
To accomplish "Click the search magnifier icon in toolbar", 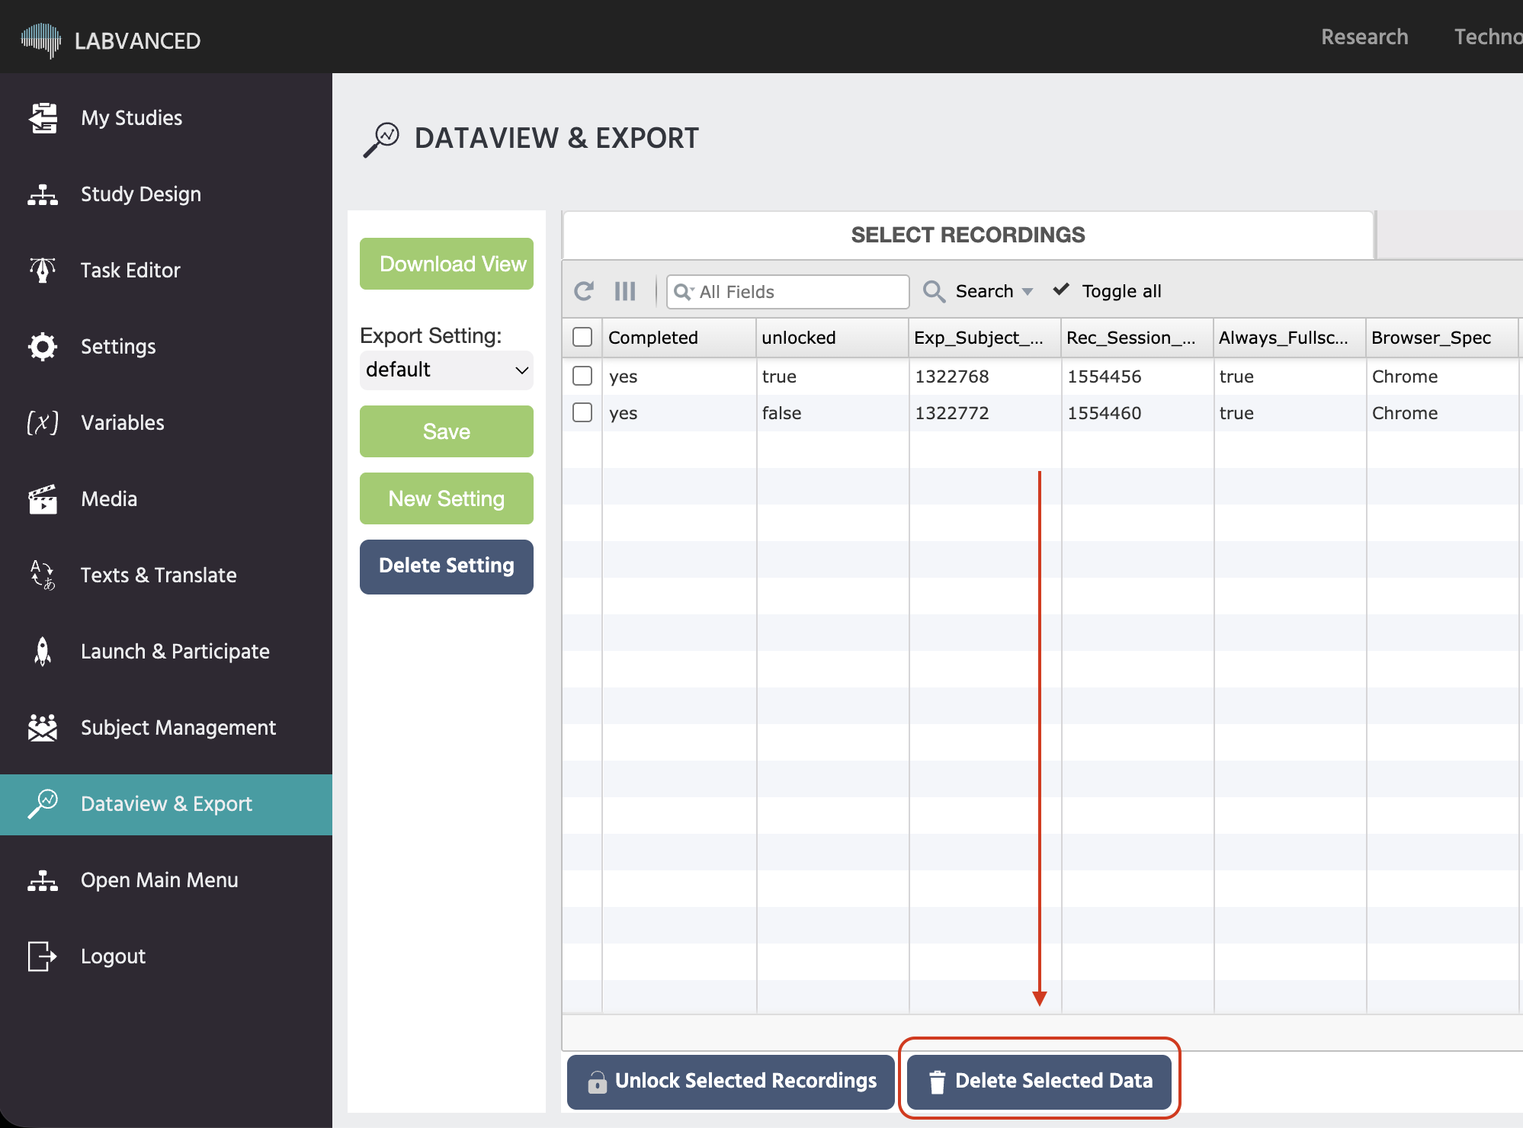I will click(935, 291).
